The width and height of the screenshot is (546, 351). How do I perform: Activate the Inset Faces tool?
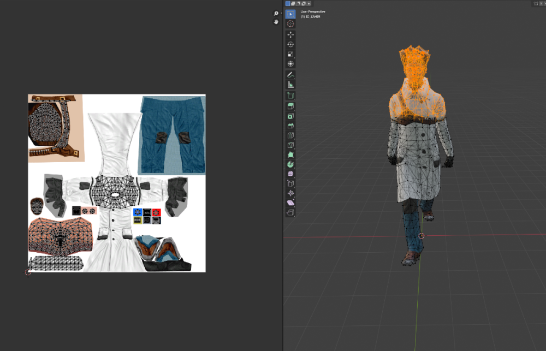[x=290, y=116]
